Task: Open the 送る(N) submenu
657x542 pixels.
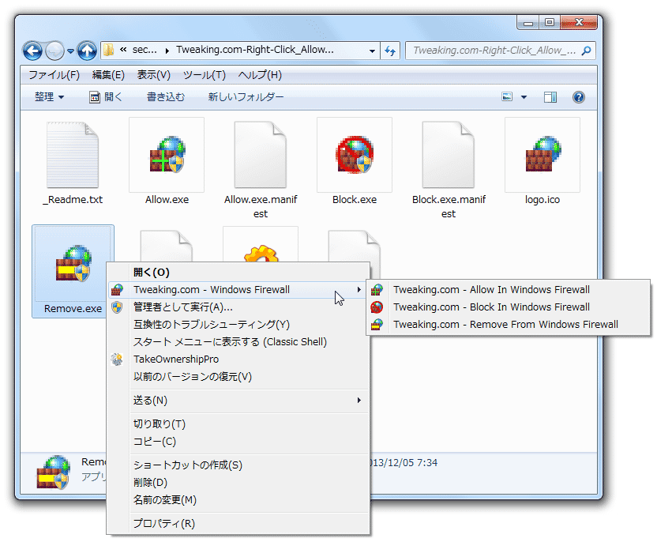Action: tap(238, 401)
